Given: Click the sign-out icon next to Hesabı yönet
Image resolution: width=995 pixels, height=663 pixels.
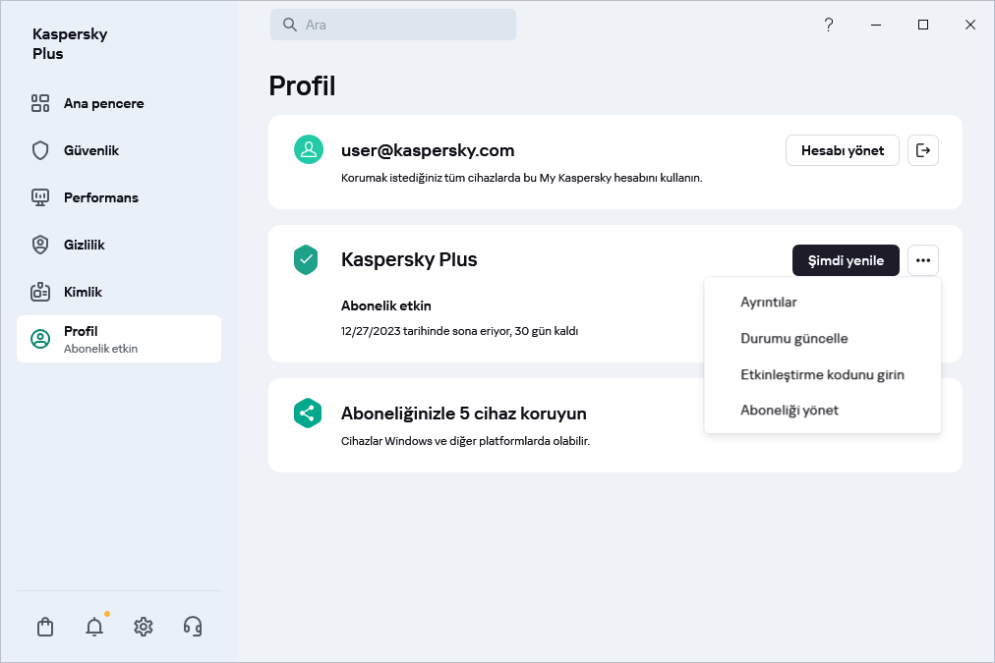Looking at the screenshot, I should coord(922,150).
